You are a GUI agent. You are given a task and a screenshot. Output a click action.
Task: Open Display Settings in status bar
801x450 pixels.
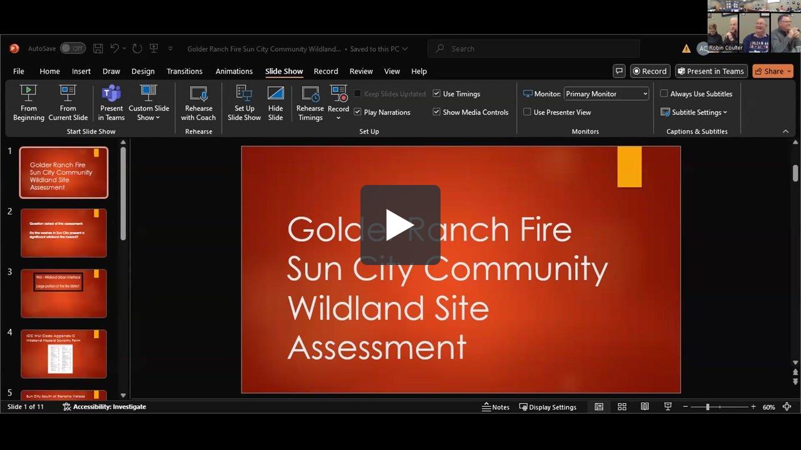pyautogui.click(x=548, y=407)
